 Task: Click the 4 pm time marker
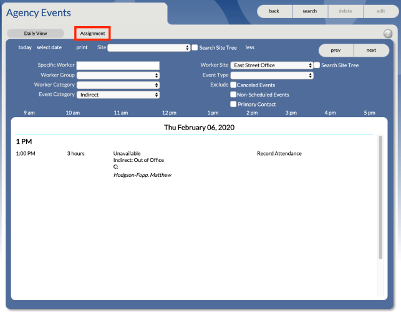tap(330, 113)
